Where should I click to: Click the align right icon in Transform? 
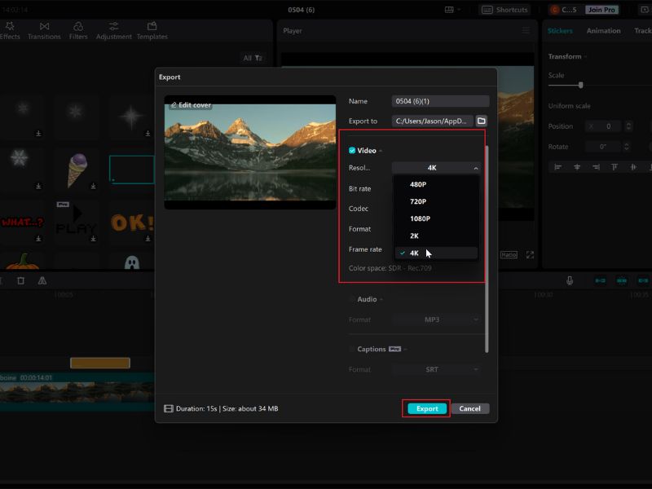pyautogui.click(x=596, y=167)
